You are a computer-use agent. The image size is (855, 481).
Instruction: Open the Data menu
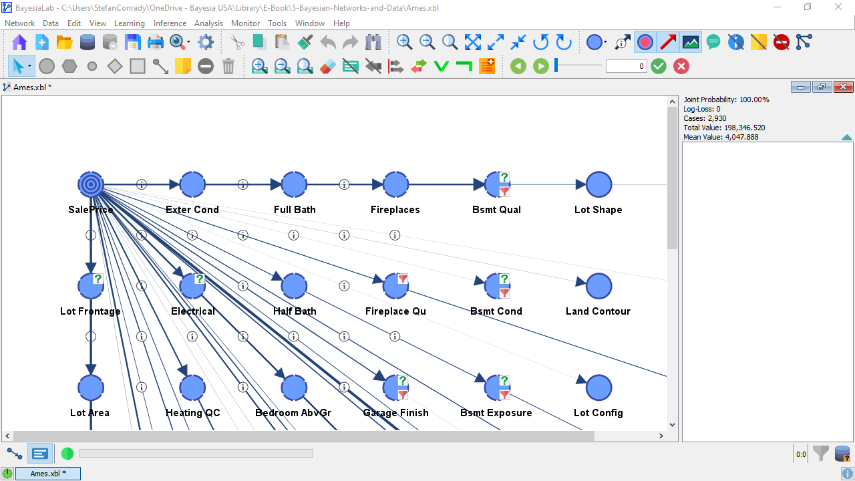(x=51, y=23)
